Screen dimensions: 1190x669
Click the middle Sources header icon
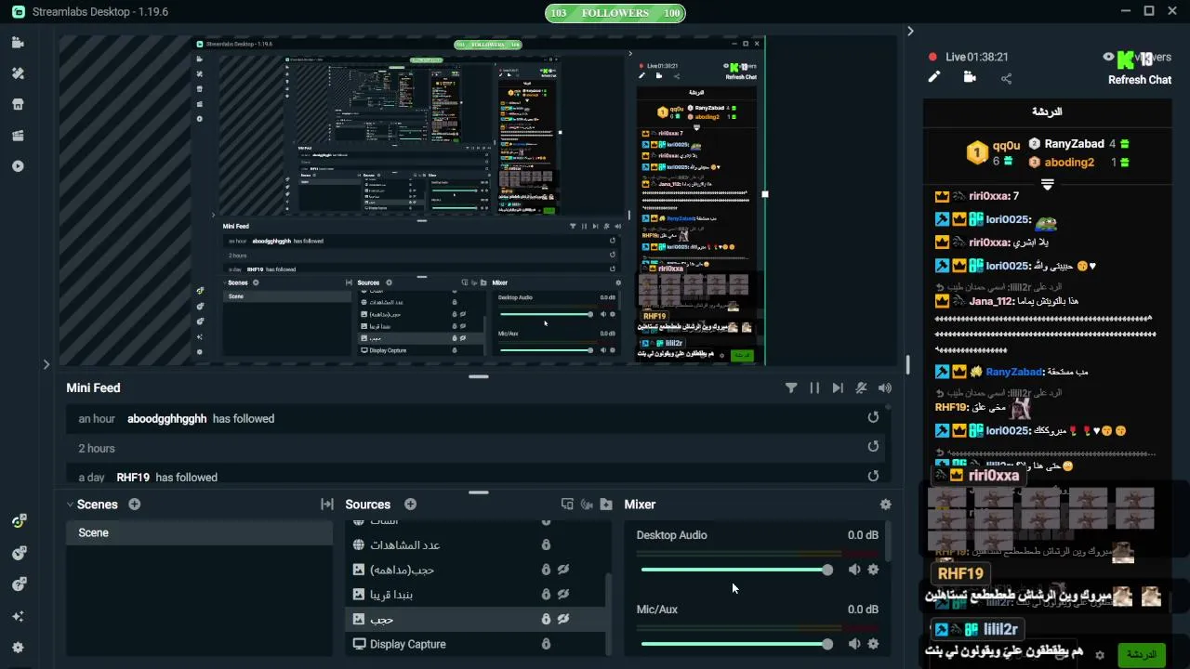(587, 505)
